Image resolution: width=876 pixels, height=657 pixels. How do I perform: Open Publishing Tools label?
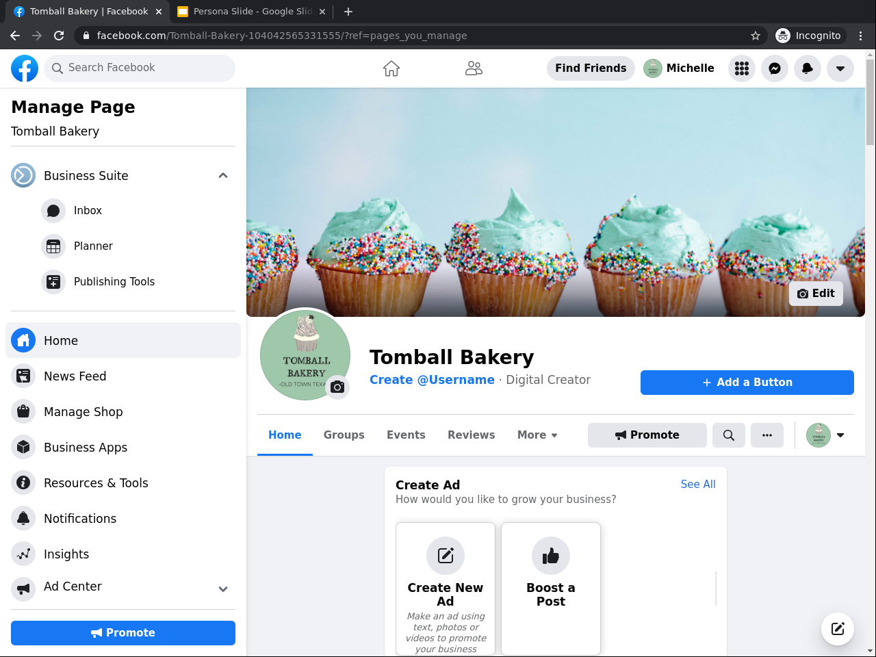tap(114, 282)
